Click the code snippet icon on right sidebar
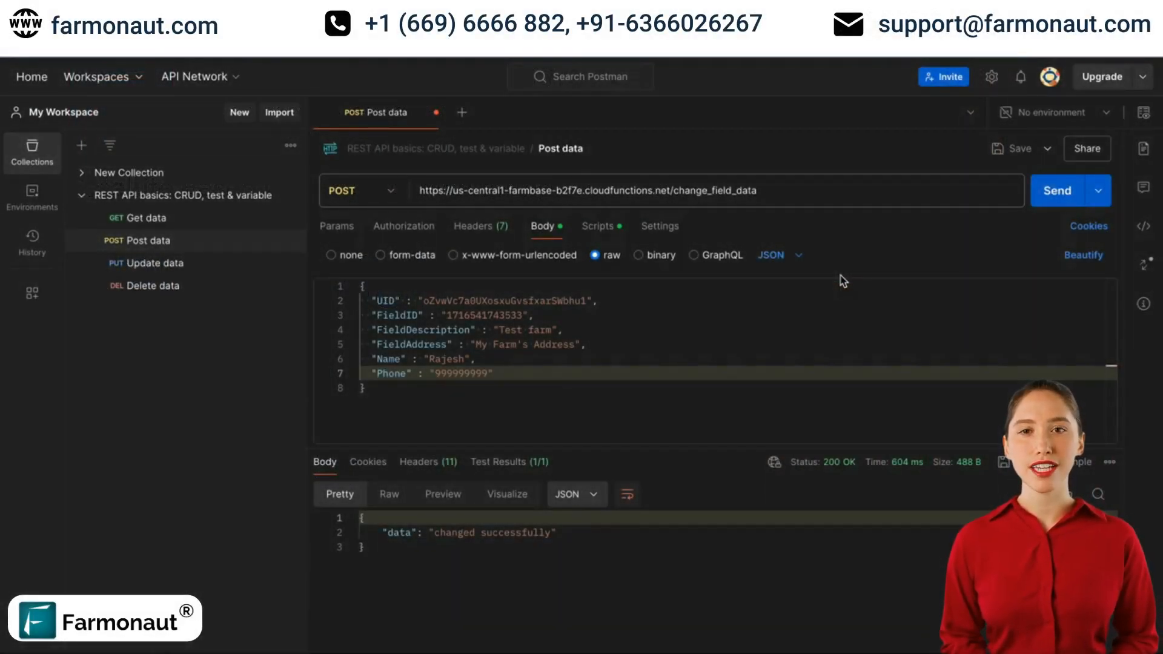The image size is (1163, 654). pos(1145,226)
